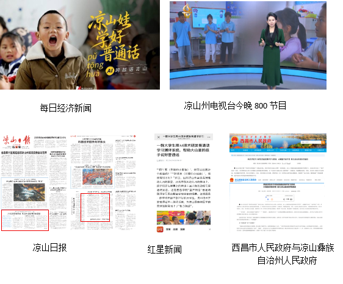Click the search input field on Xichang government site
The image size is (343, 284).
pos(311,142)
